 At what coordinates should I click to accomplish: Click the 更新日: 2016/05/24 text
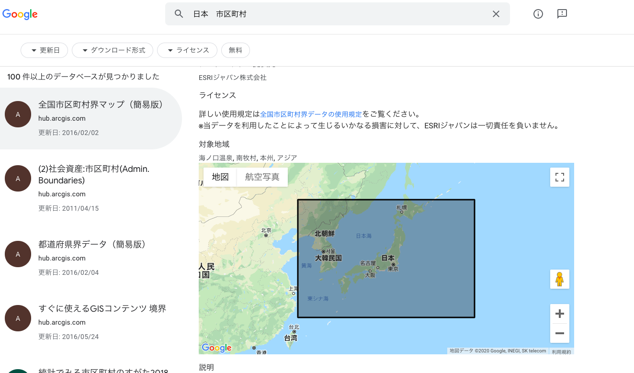(x=68, y=337)
